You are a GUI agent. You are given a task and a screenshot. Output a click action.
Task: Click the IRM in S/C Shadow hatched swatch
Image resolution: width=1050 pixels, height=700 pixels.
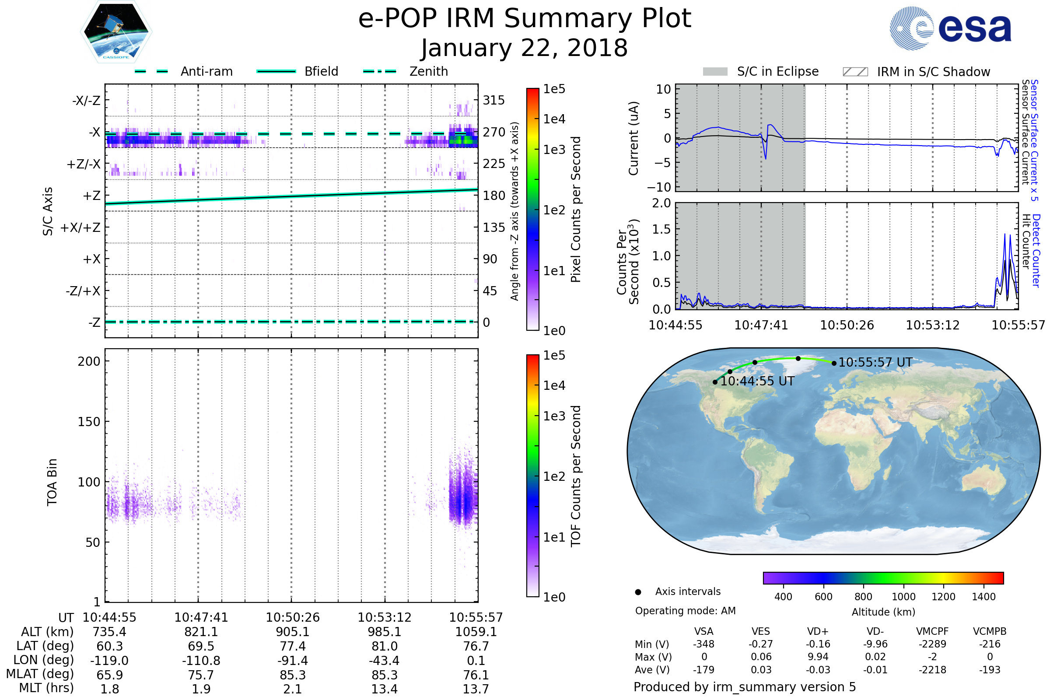[855, 72]
